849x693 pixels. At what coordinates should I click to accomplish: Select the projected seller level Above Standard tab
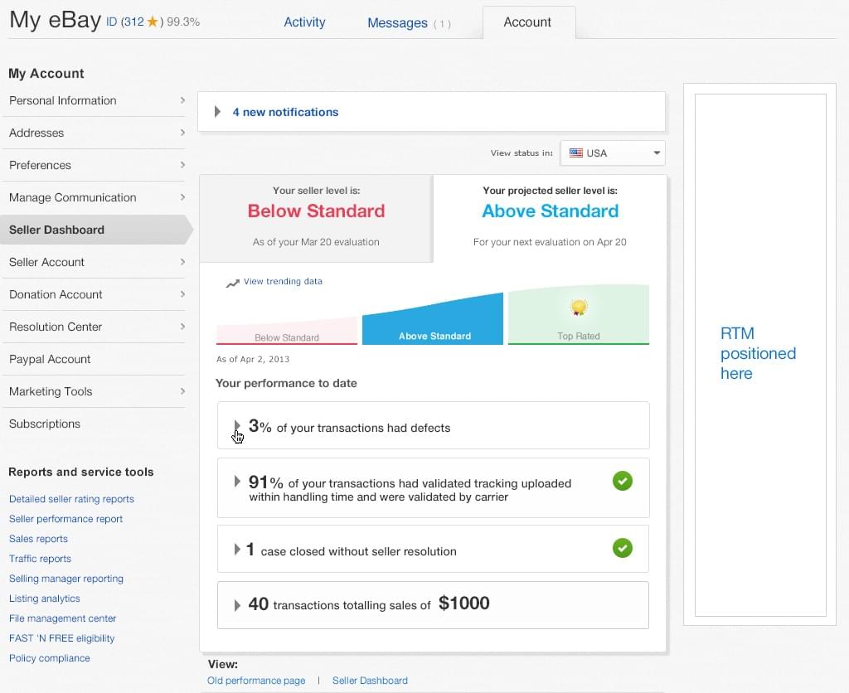click(x=551, y=219)
